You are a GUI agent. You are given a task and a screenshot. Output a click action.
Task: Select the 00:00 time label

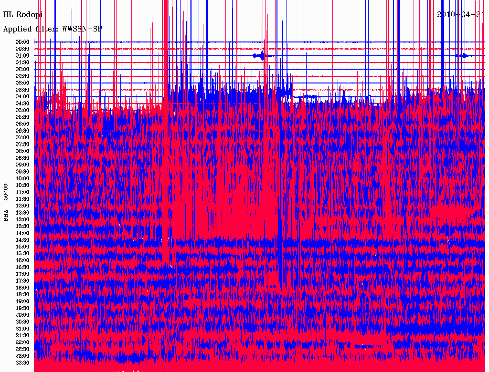22,42
